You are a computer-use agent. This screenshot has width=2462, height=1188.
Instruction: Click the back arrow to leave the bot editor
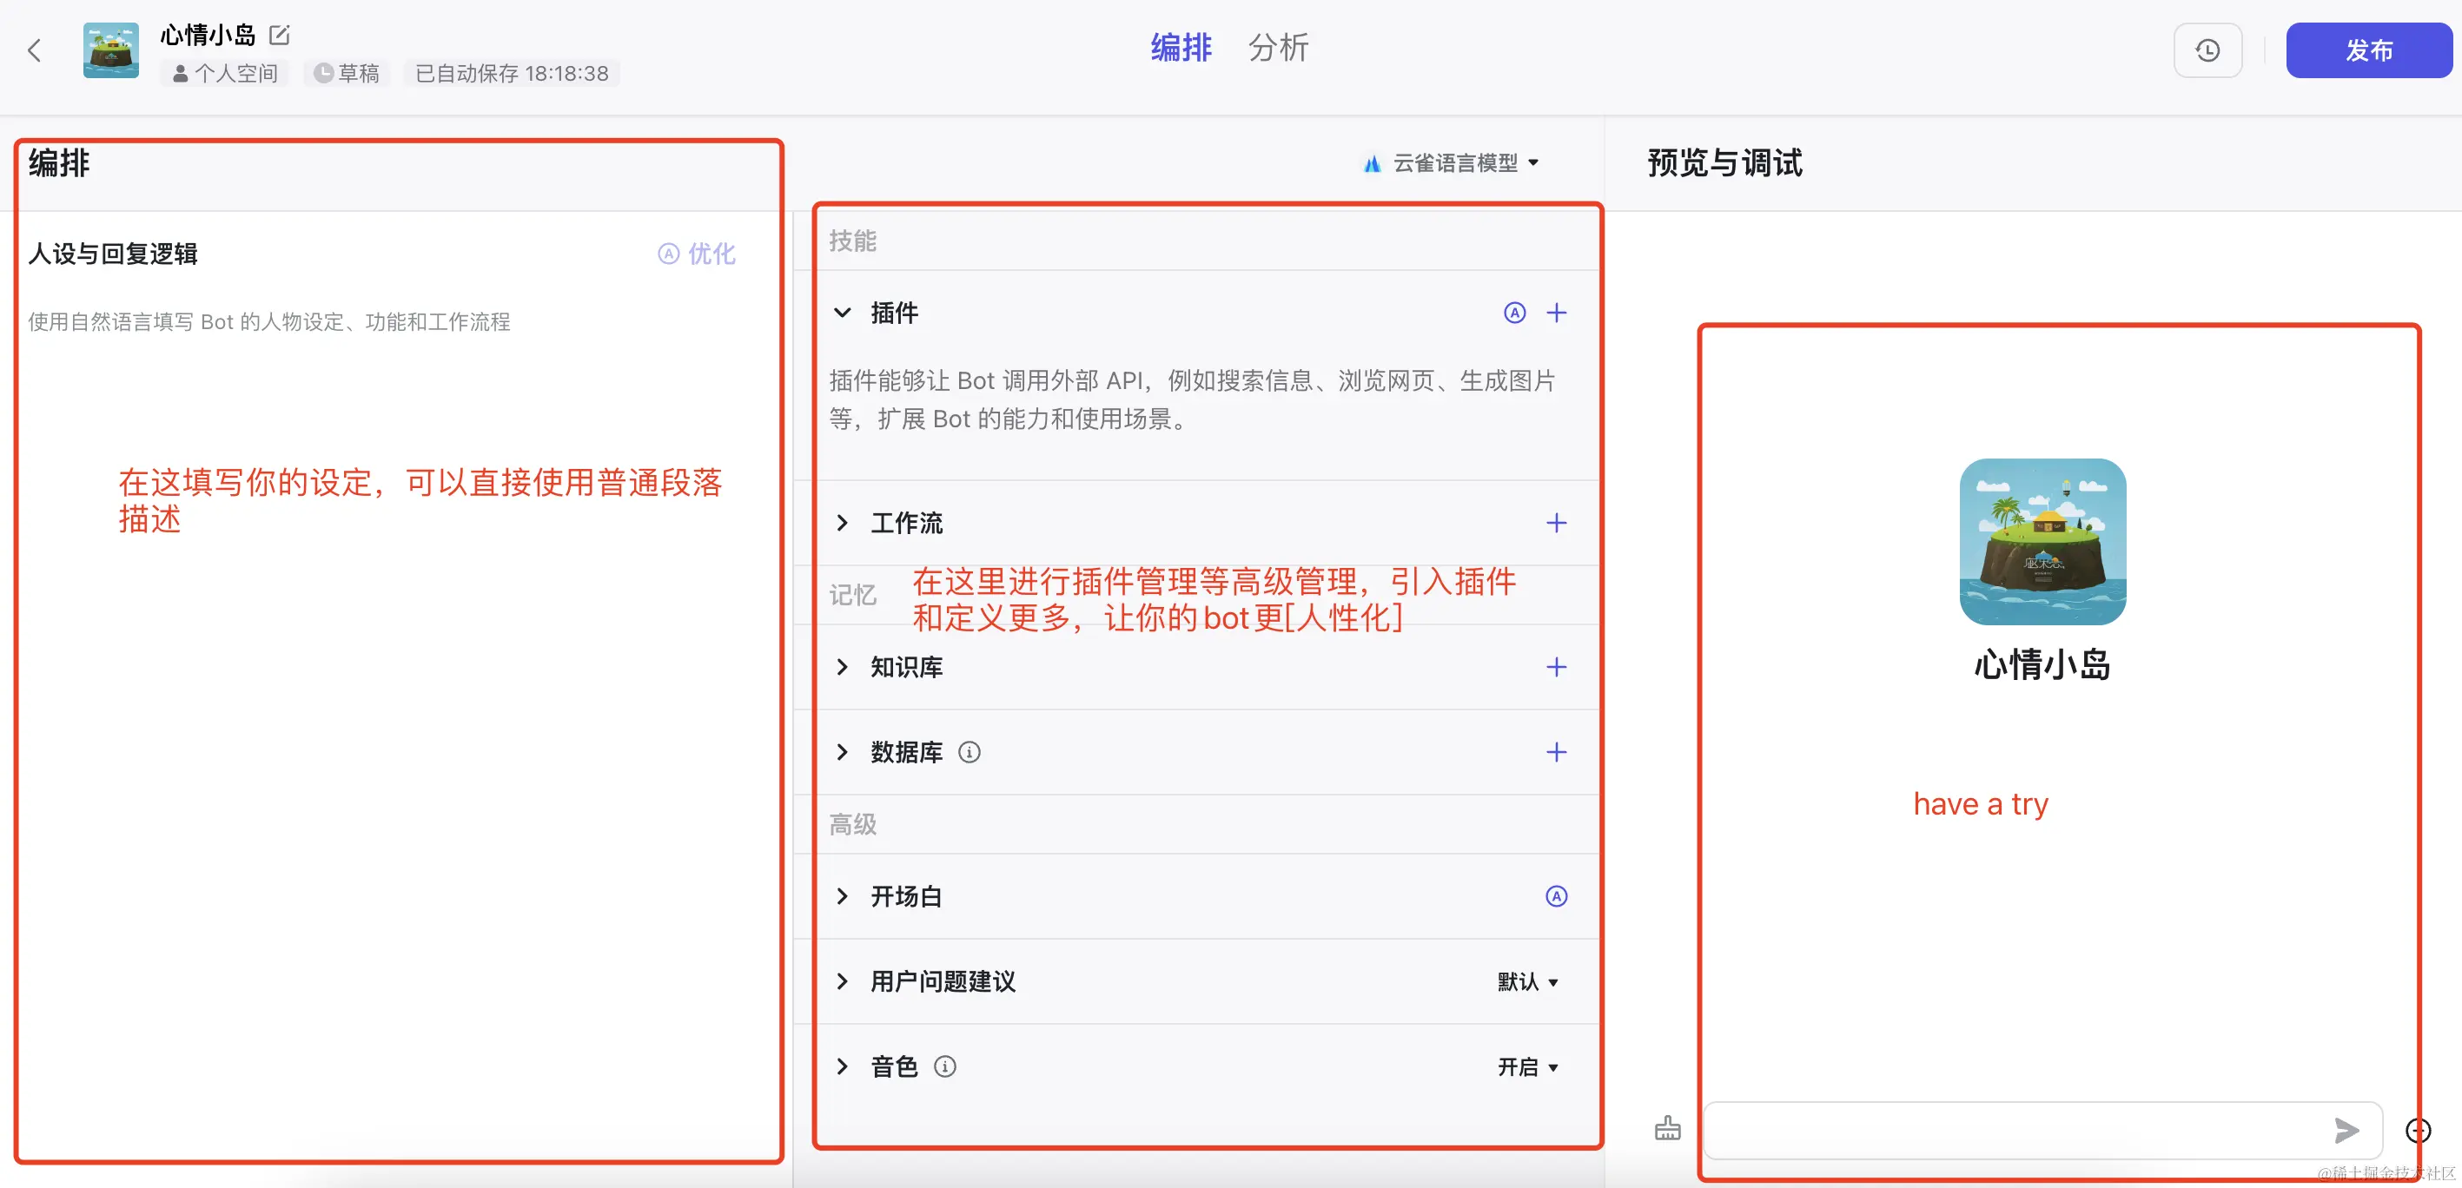[x=36, y=49]
